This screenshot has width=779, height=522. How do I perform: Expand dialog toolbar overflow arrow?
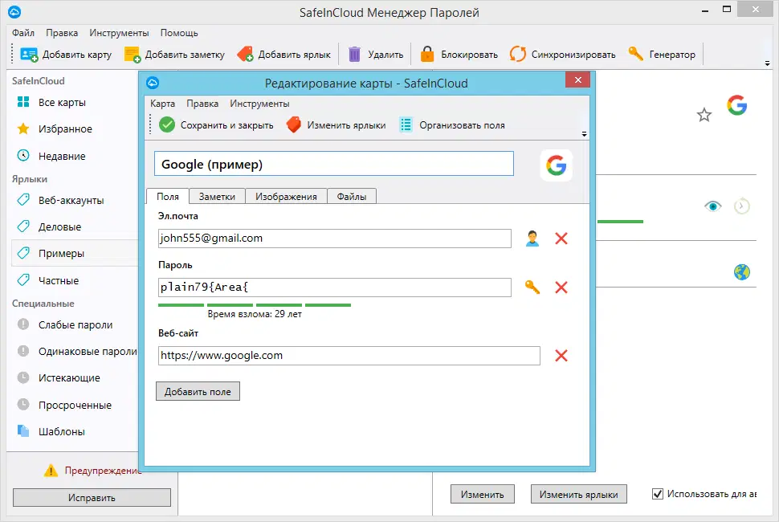pos(585,134)
